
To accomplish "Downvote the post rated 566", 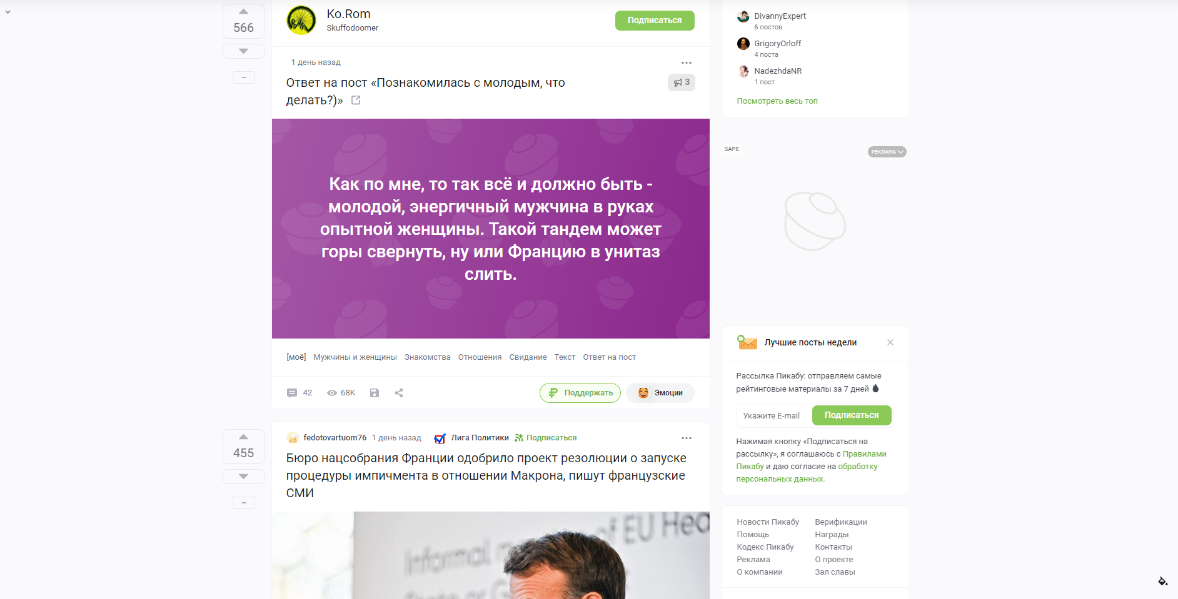I will pos(243,51).
